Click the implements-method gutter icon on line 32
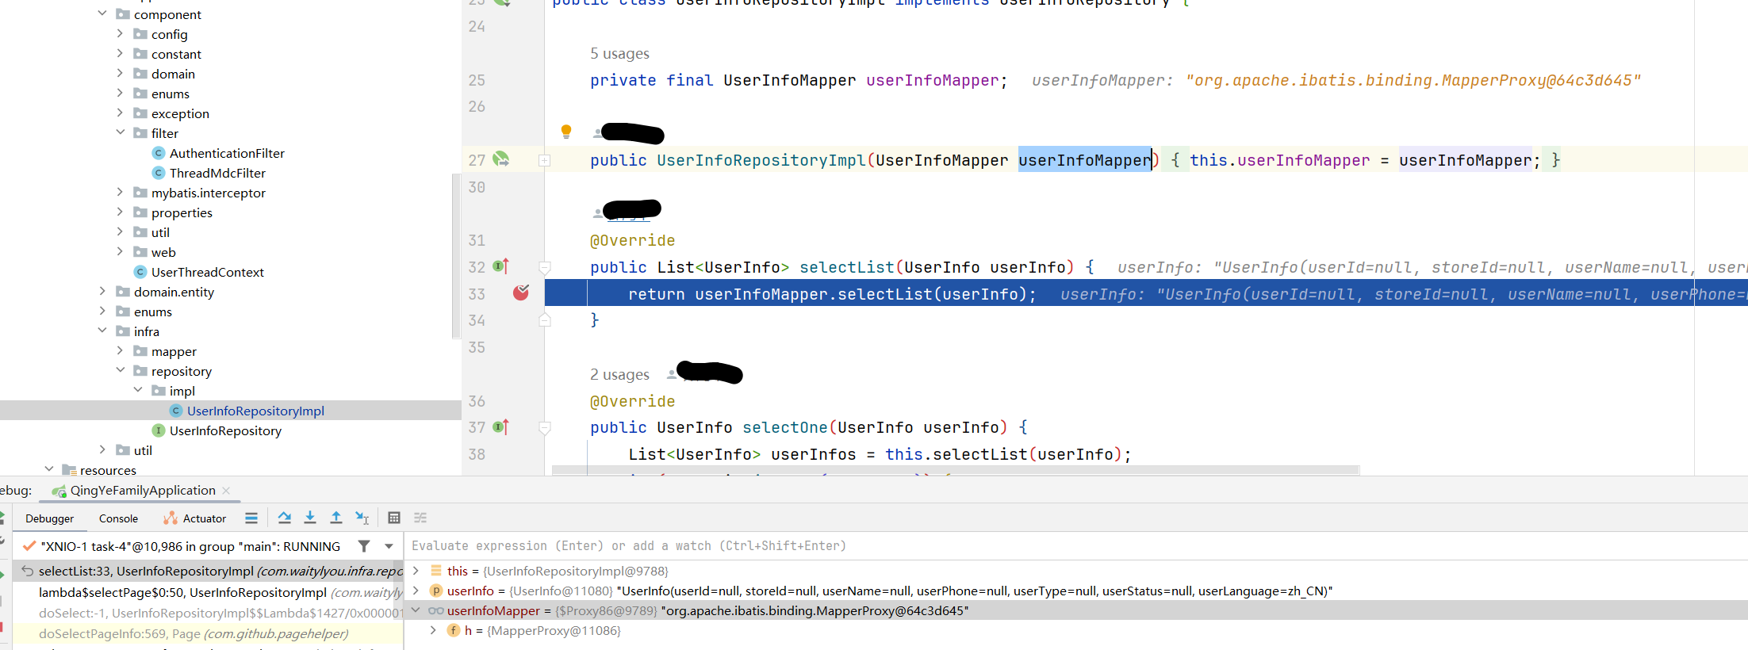Screen dimensions: 1748x650 pyautogui.click(x=500, y=266)
